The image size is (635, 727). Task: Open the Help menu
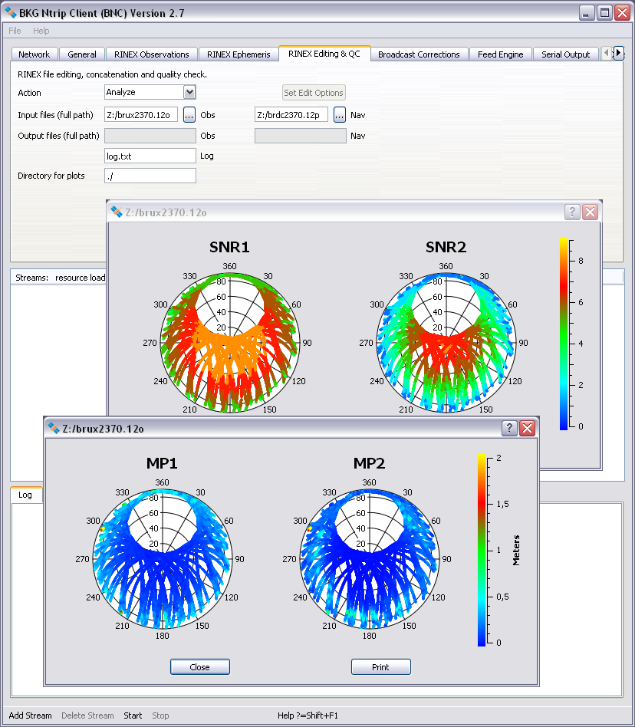41,31
